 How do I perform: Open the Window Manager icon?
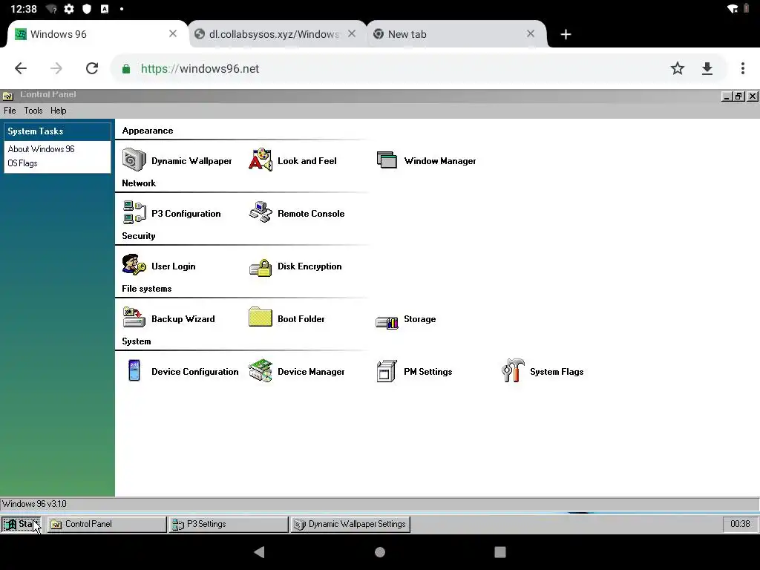click(387, 160)
